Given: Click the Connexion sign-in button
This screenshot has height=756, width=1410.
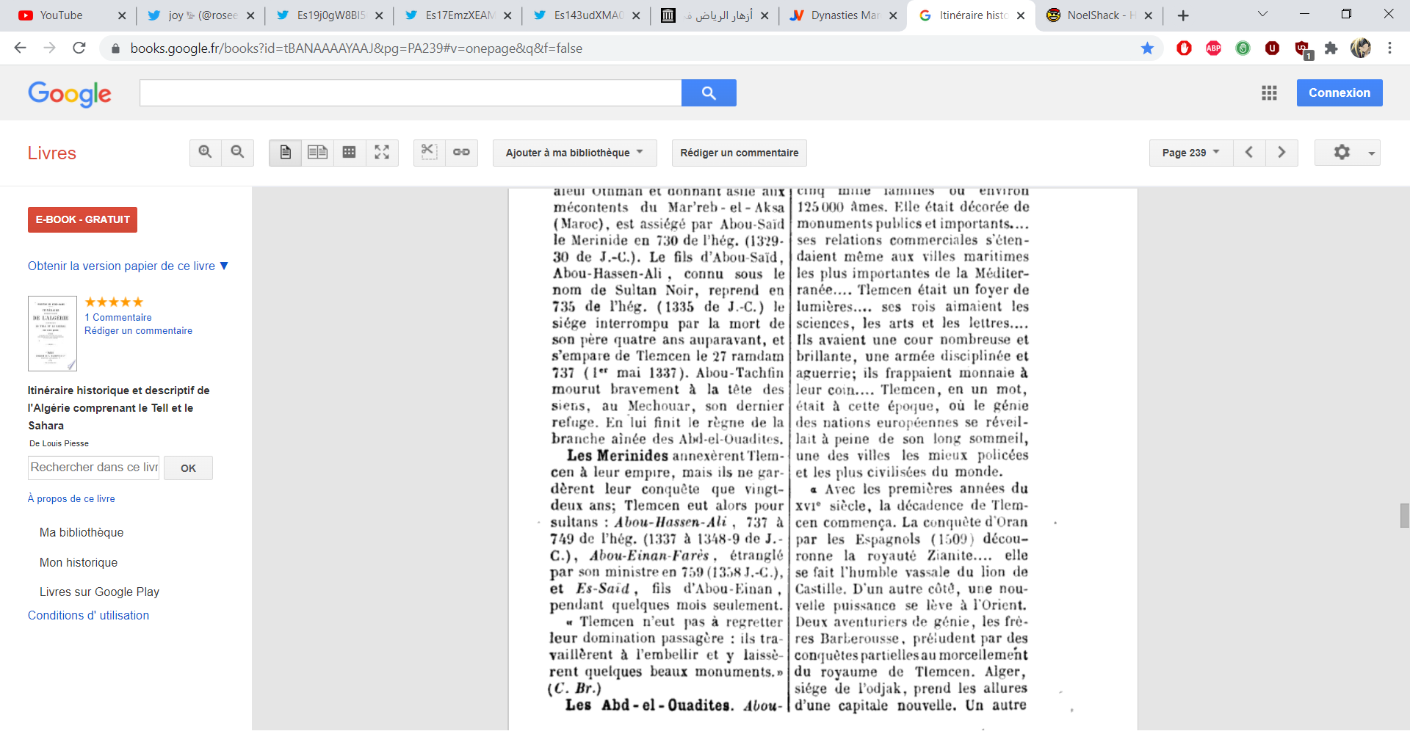Looking at the screenshot, I should (x=1339, y=93).
